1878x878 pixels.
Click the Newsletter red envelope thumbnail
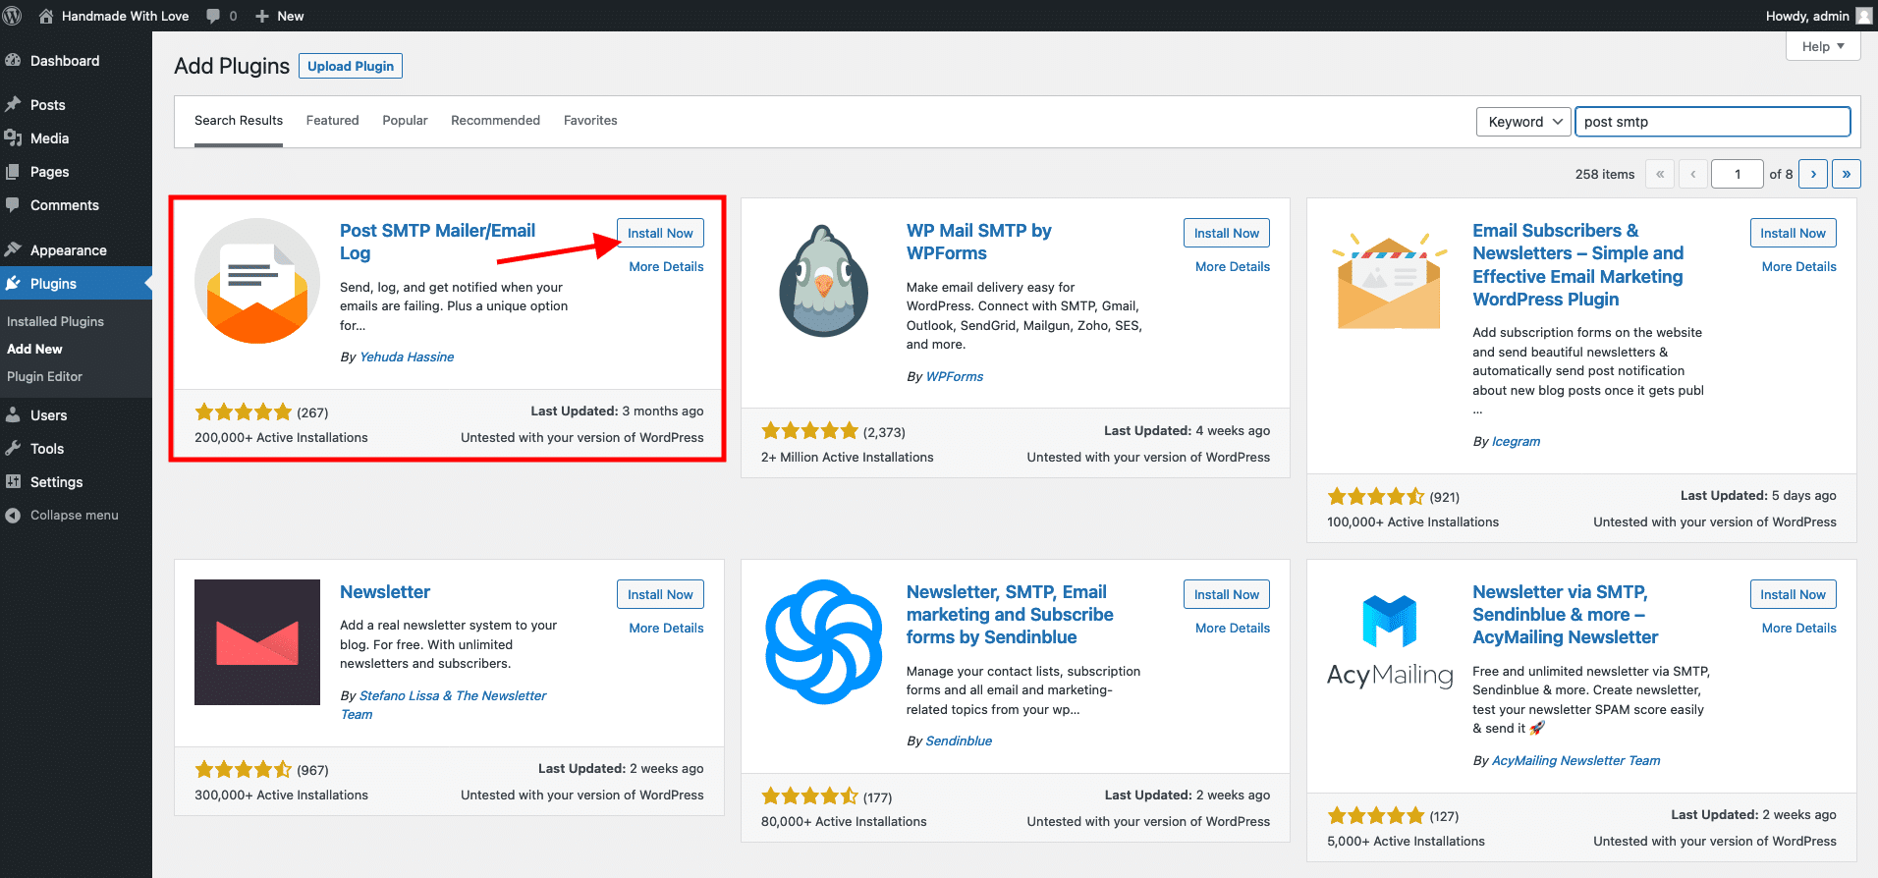pos(257,642)
